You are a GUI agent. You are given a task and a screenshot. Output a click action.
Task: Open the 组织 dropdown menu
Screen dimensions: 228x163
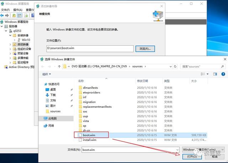(47, 74)
